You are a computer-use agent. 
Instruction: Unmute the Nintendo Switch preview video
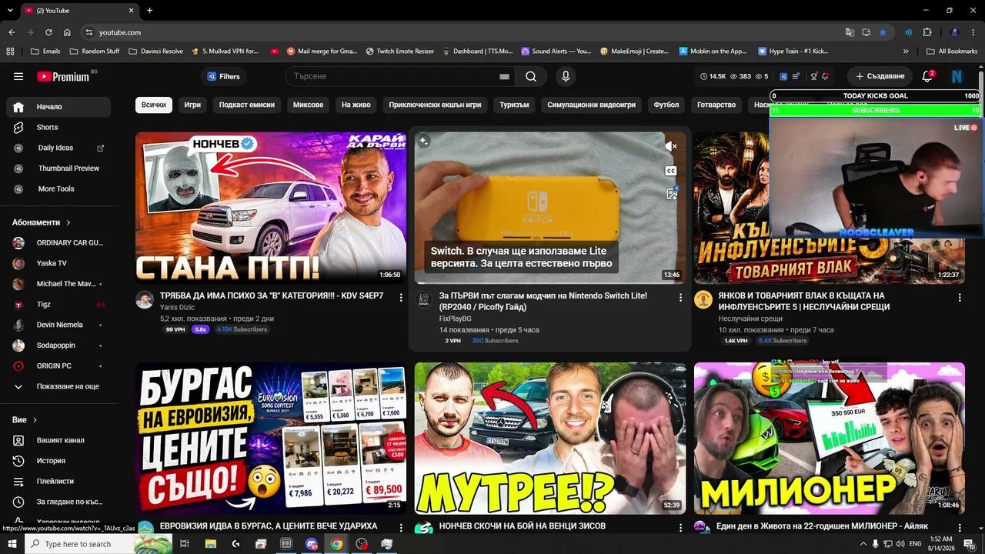click(671, 146)
